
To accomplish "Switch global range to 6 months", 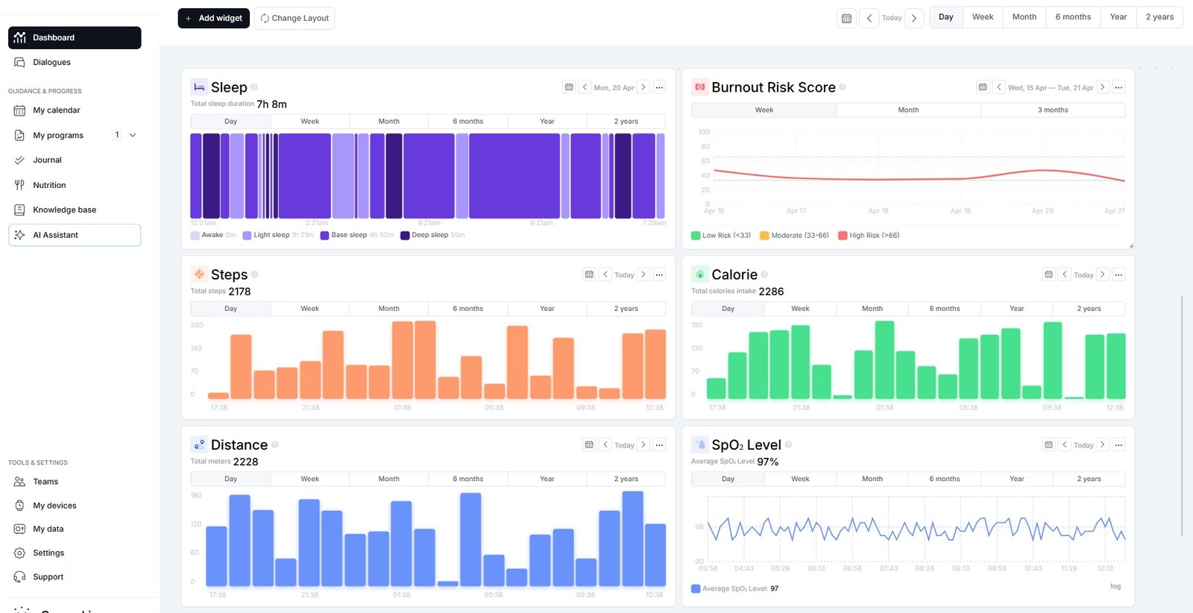I will [x=1073, y=17].
